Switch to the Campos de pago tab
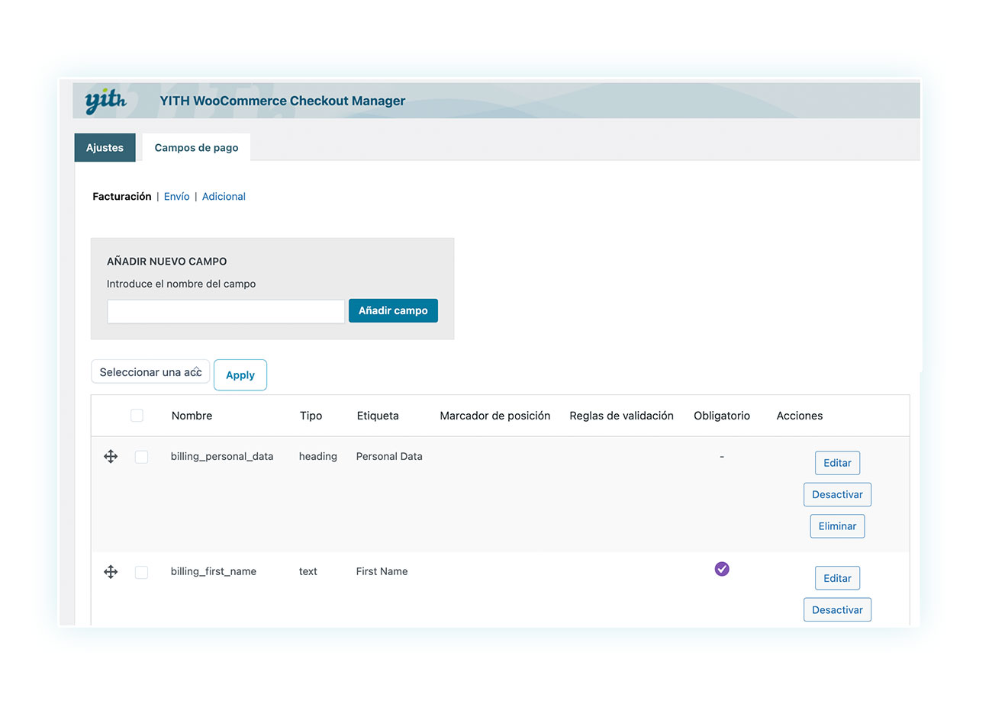Image resolution: width=992 pixels, height=707 pixels. click(x=197, y=147)
